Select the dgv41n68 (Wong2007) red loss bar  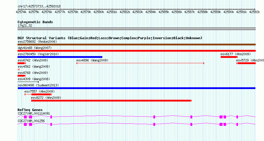pos(136,51)
